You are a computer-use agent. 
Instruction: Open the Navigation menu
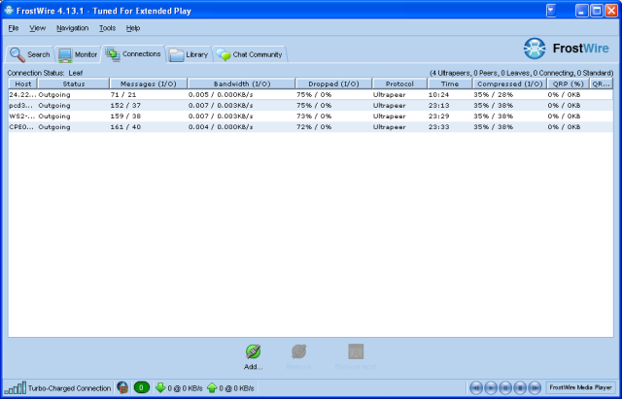[x=72, y=28]
